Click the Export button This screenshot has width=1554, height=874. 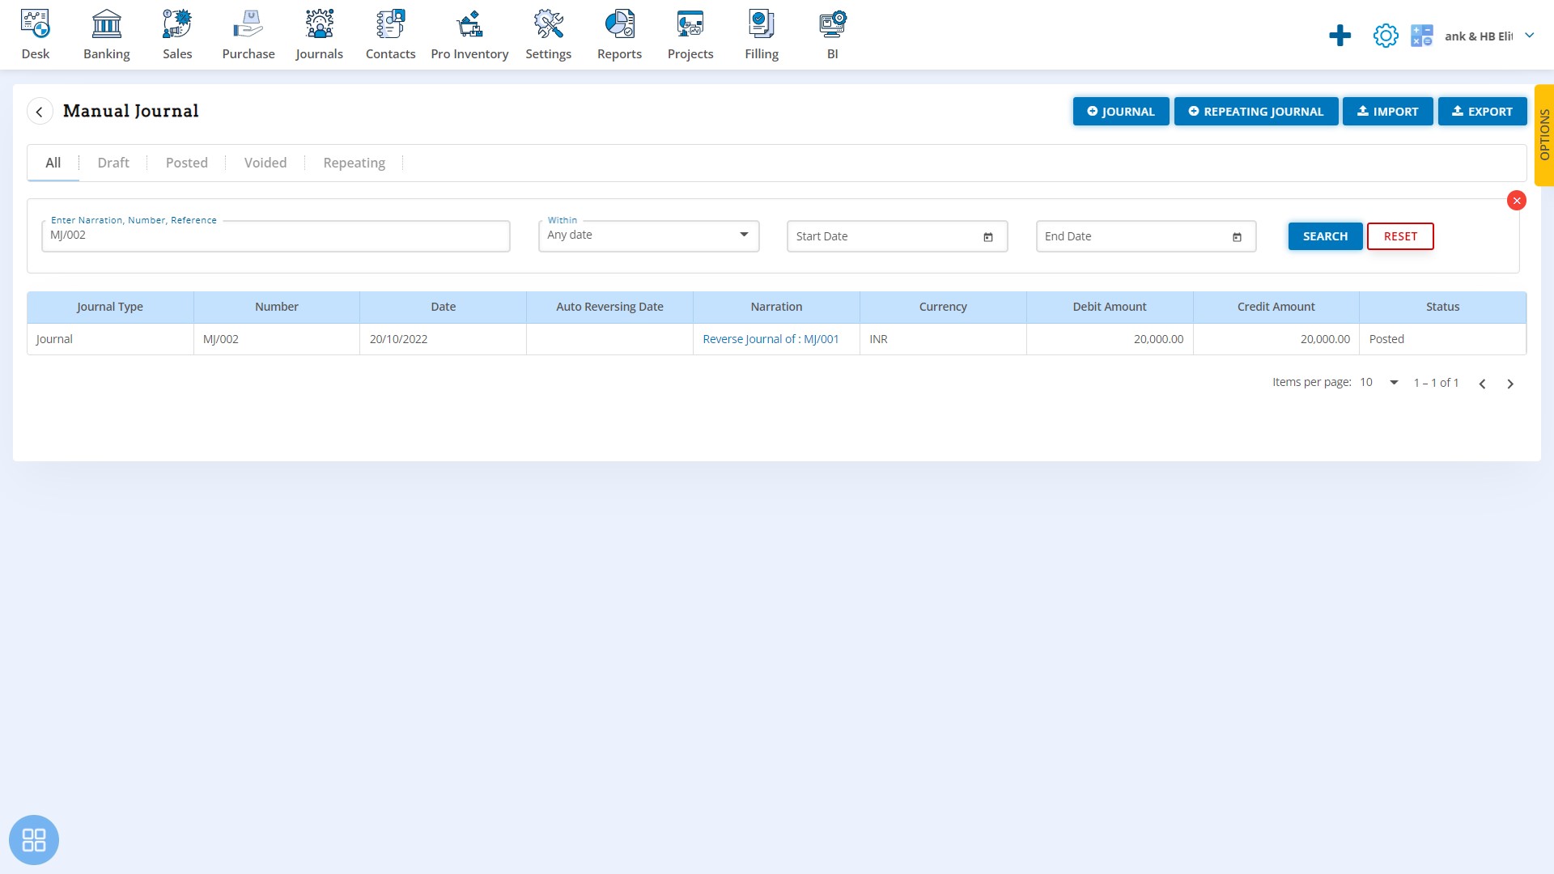1483,112
